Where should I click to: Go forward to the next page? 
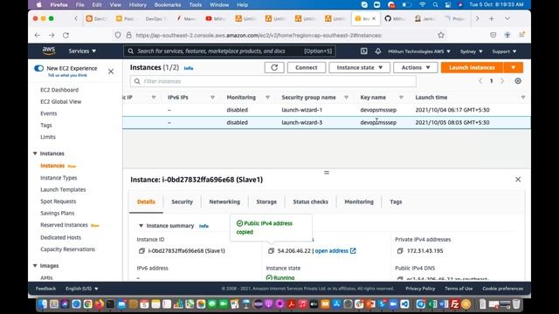pos(52,35)
